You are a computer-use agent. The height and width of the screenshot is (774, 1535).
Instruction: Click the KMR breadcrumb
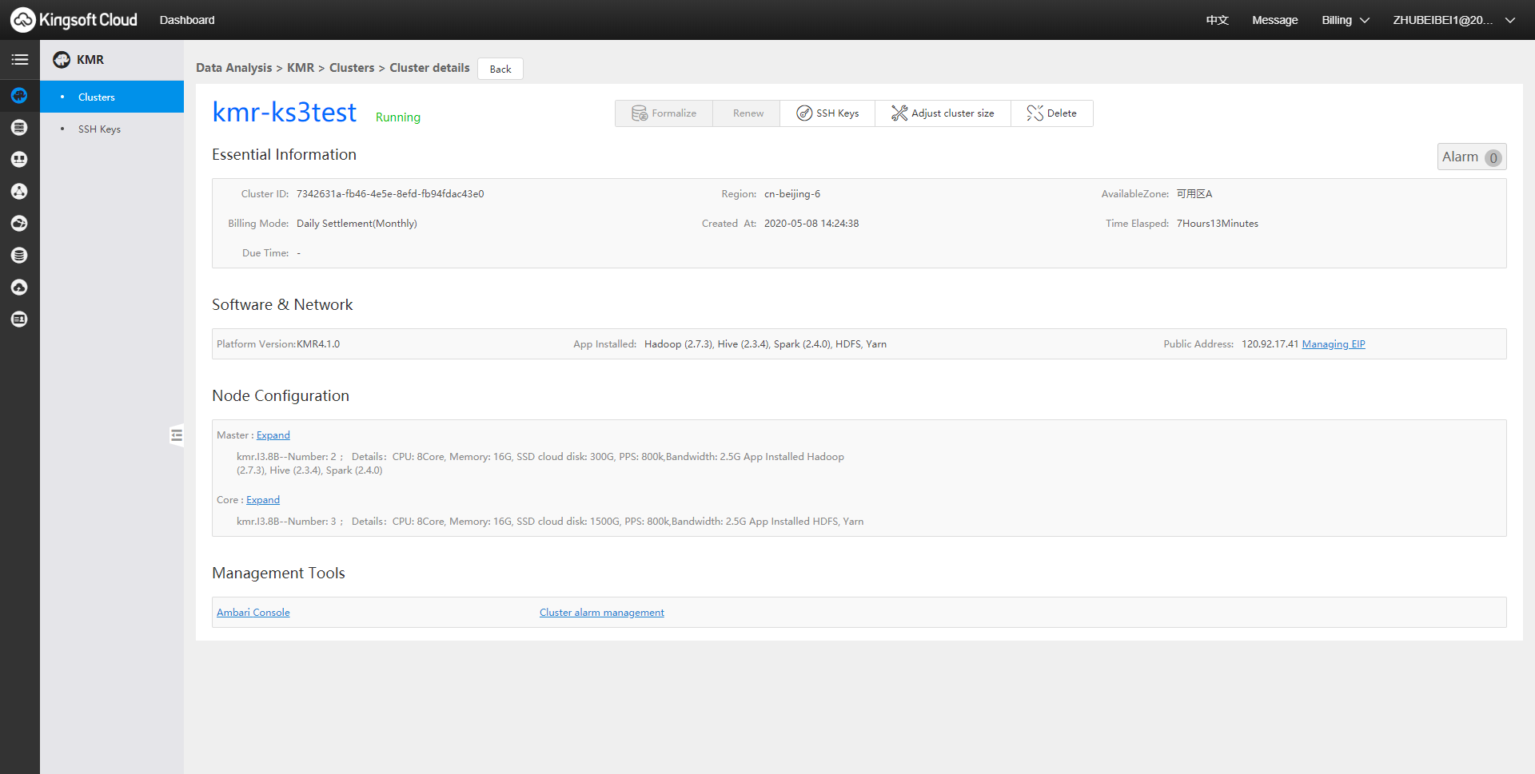(301, 68)
